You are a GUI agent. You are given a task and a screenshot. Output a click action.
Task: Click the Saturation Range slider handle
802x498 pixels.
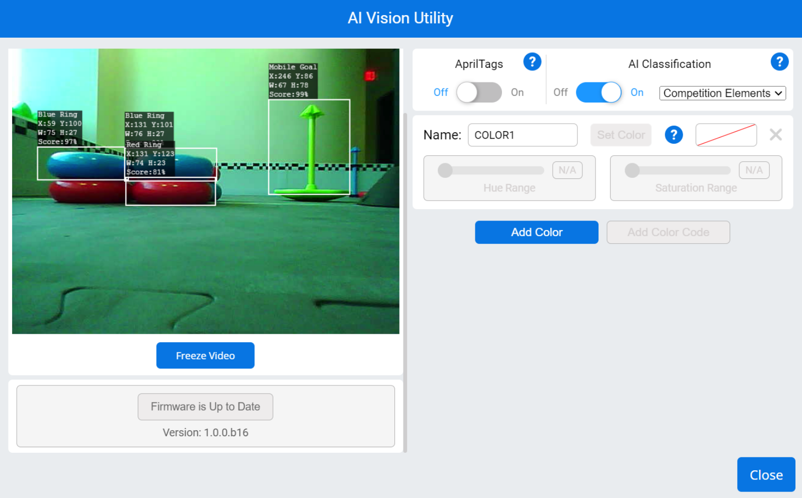pos(632,170)
